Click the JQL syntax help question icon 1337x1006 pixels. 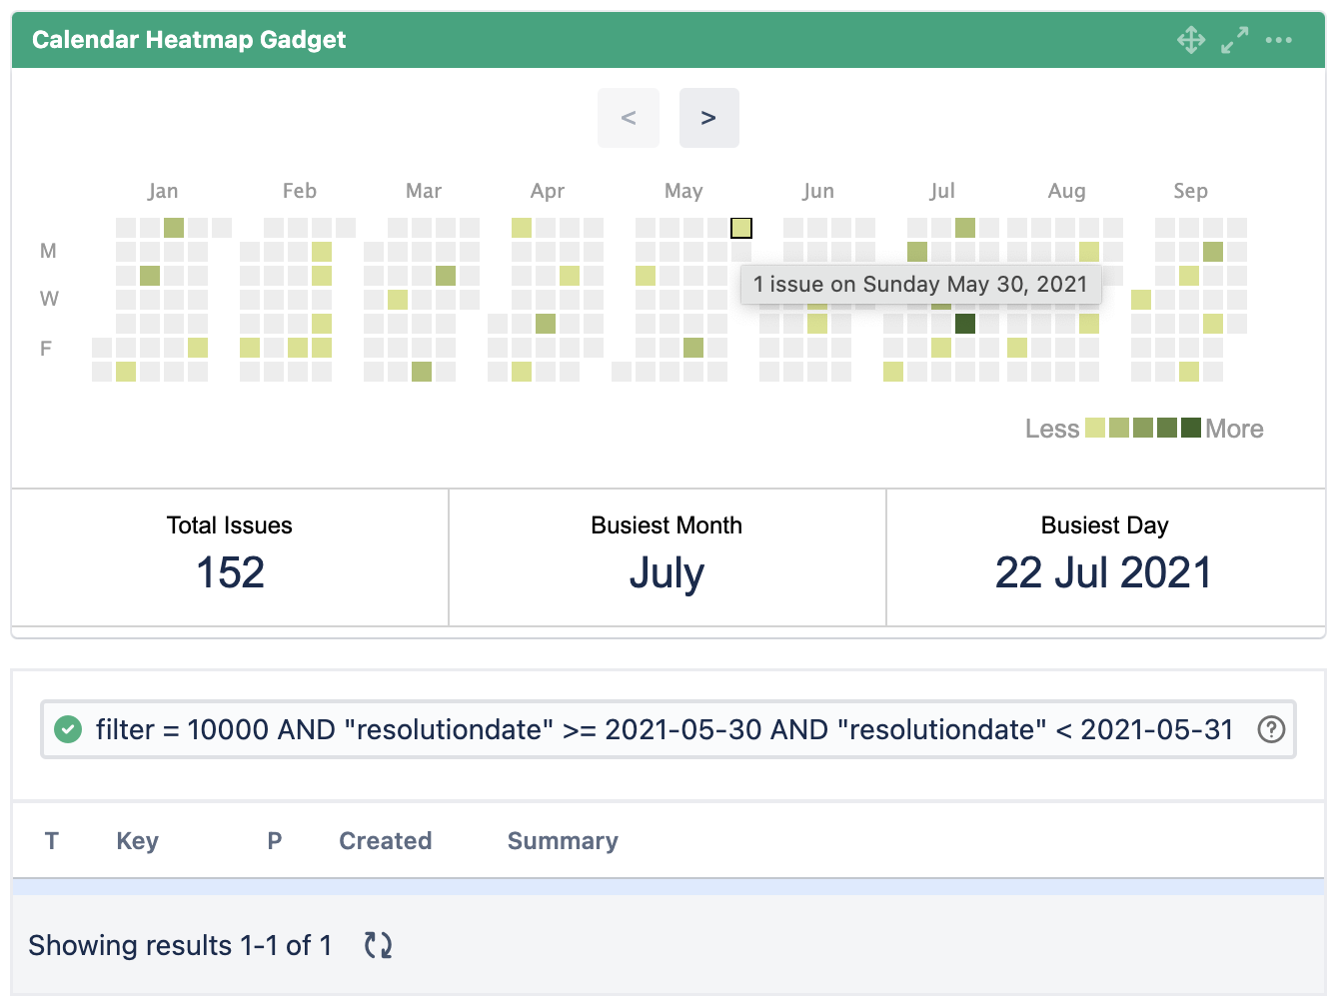(x=1271, y=730)
